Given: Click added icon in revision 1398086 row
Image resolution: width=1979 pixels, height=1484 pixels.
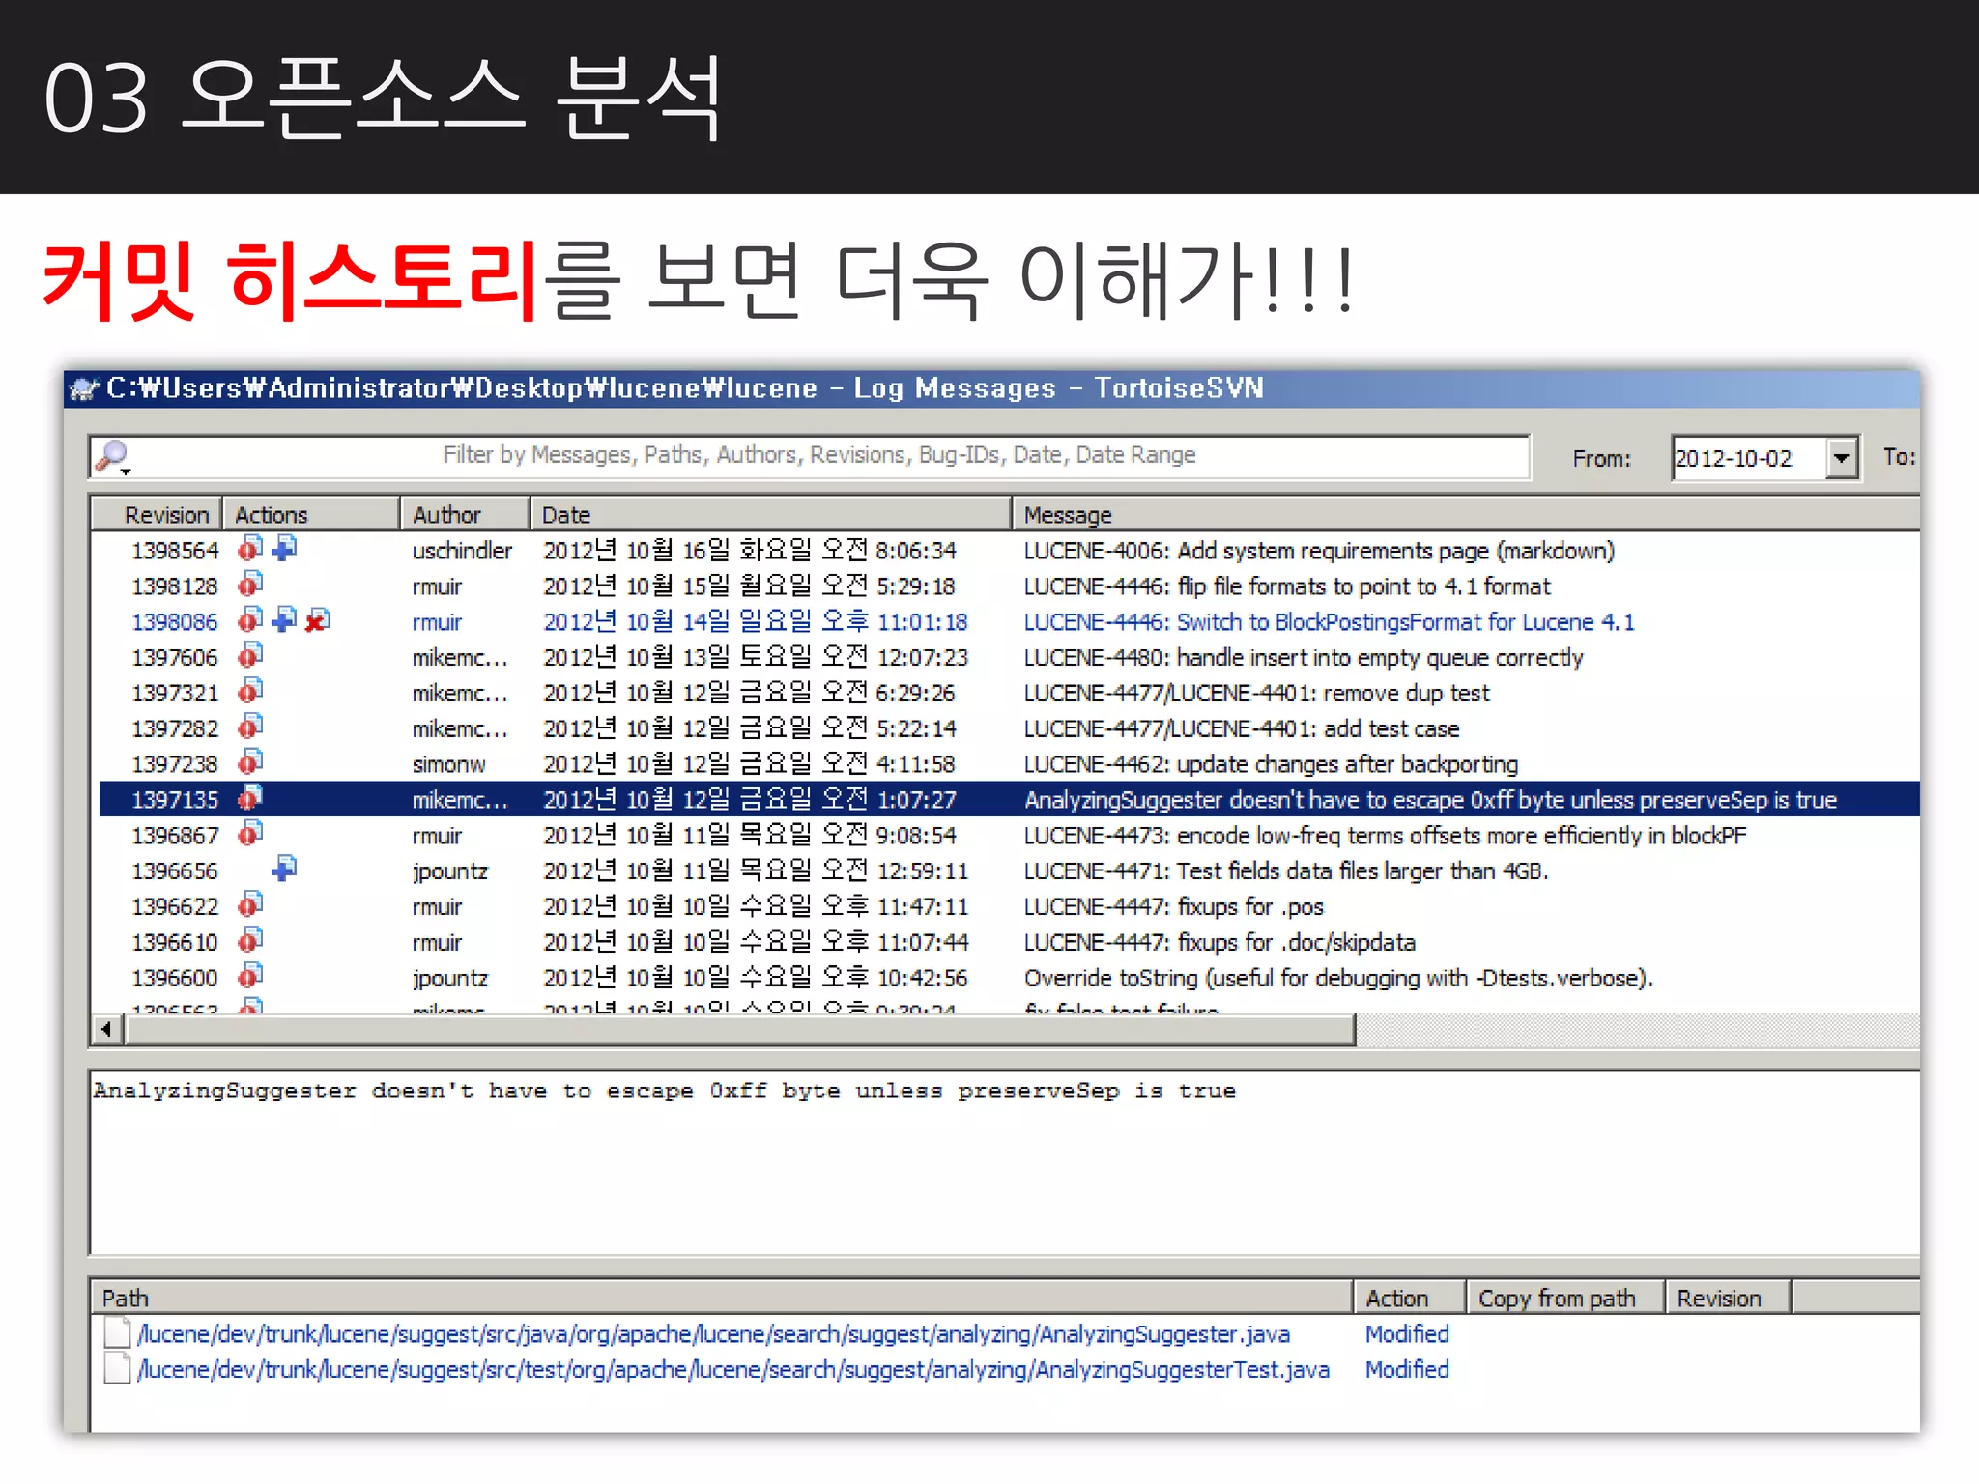Looking at the screenshot, I should (x=284, y=620).
